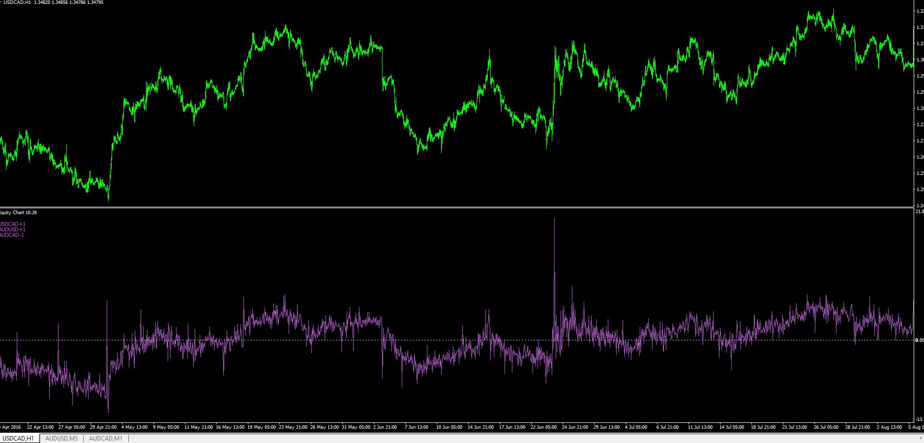Click the 24 Jun 21:00 time label
The width and height of the screenshot is (924, 443).
tap(575, 427)
